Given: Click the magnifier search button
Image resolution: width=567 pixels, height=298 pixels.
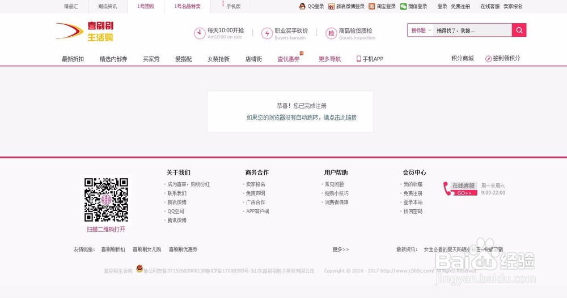Looking at the screenshot, I should click(x=519, y=31).
